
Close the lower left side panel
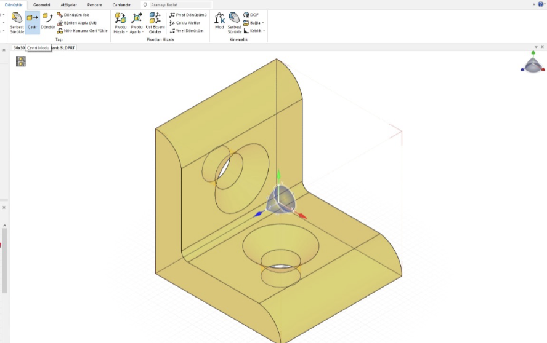click(x=4, y=208)
